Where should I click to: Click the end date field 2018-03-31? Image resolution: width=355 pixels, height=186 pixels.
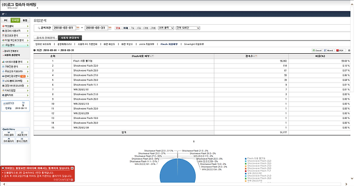[x=96, y=28]
